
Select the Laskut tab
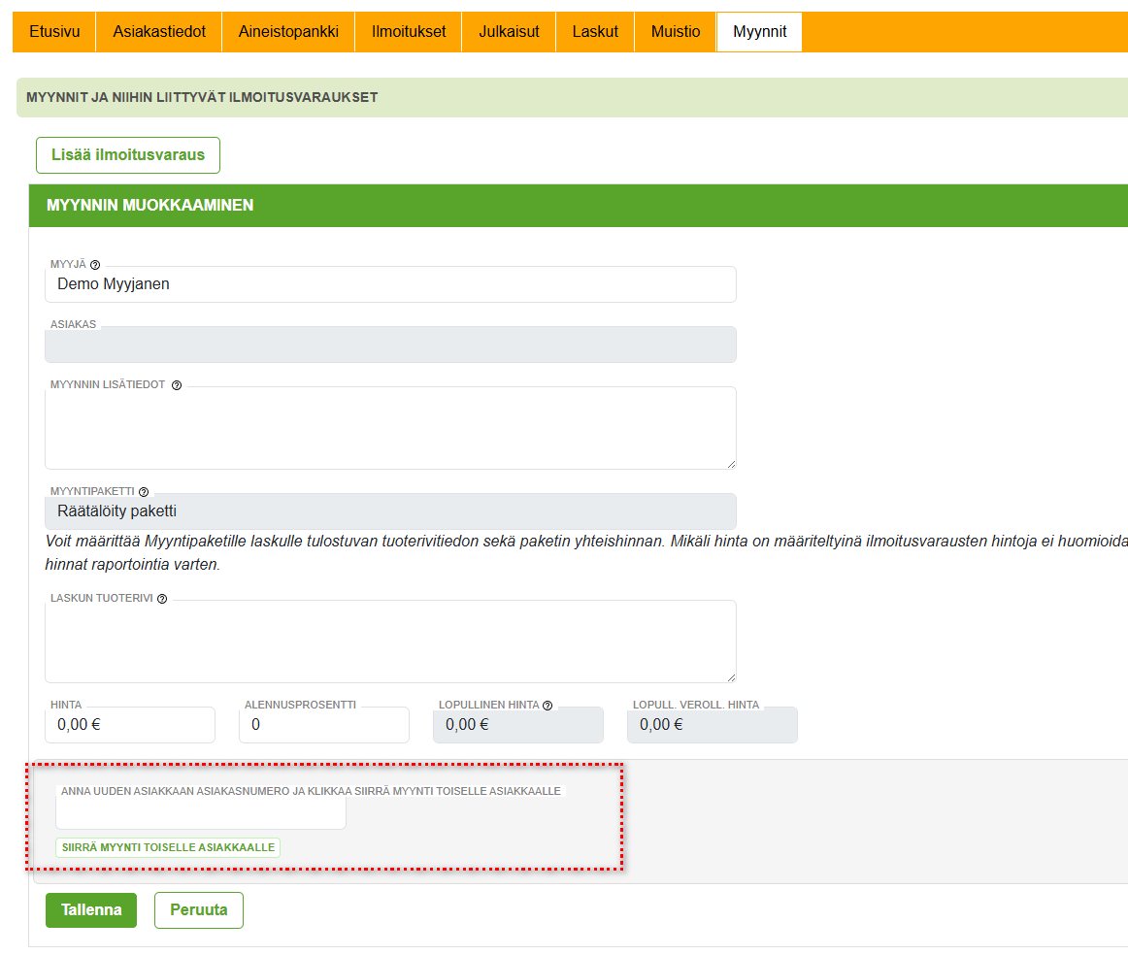pyautogui.click(x=595, y=32)
